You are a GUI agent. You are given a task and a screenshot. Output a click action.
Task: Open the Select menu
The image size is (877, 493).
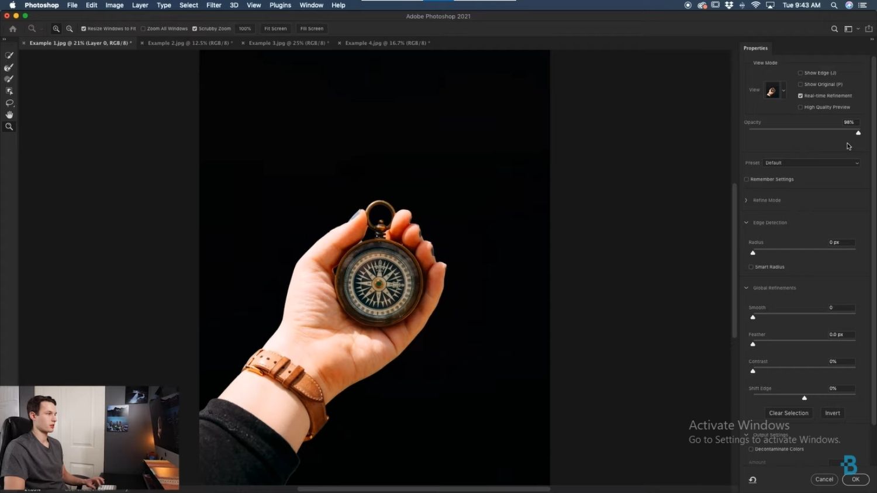(188, 5)
